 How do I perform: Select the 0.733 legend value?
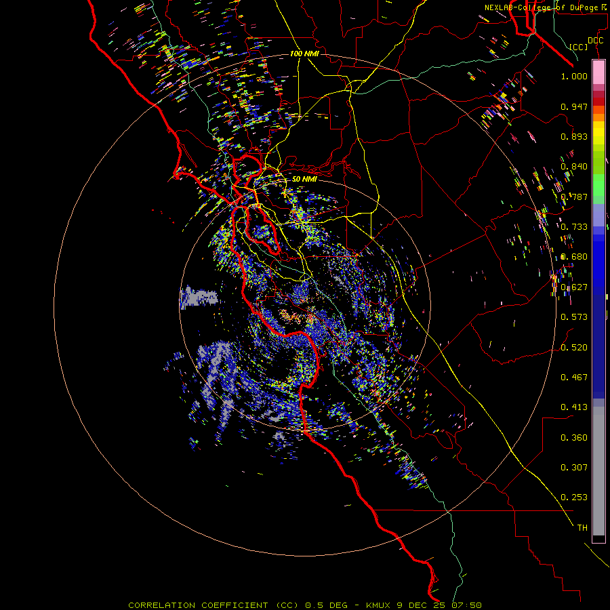574,227
